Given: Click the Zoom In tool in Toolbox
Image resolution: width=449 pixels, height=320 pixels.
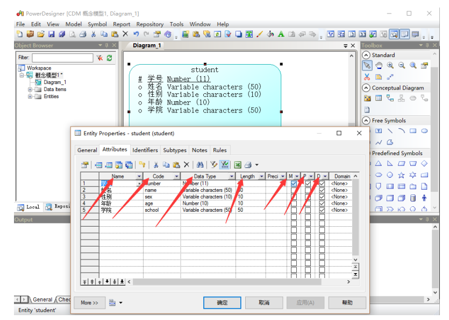Looking at the screenshot, I should (x=390, y=66).
